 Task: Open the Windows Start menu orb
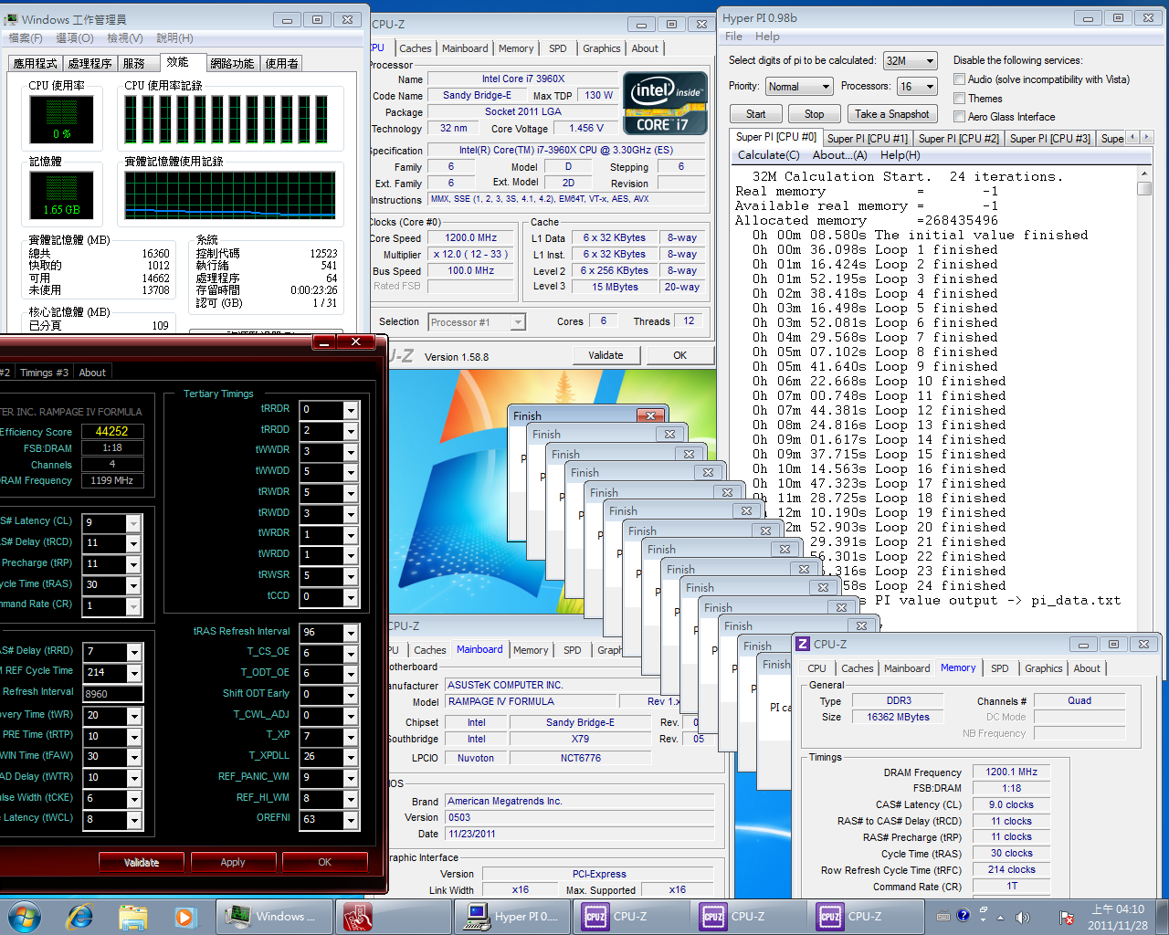click(25, 916)
